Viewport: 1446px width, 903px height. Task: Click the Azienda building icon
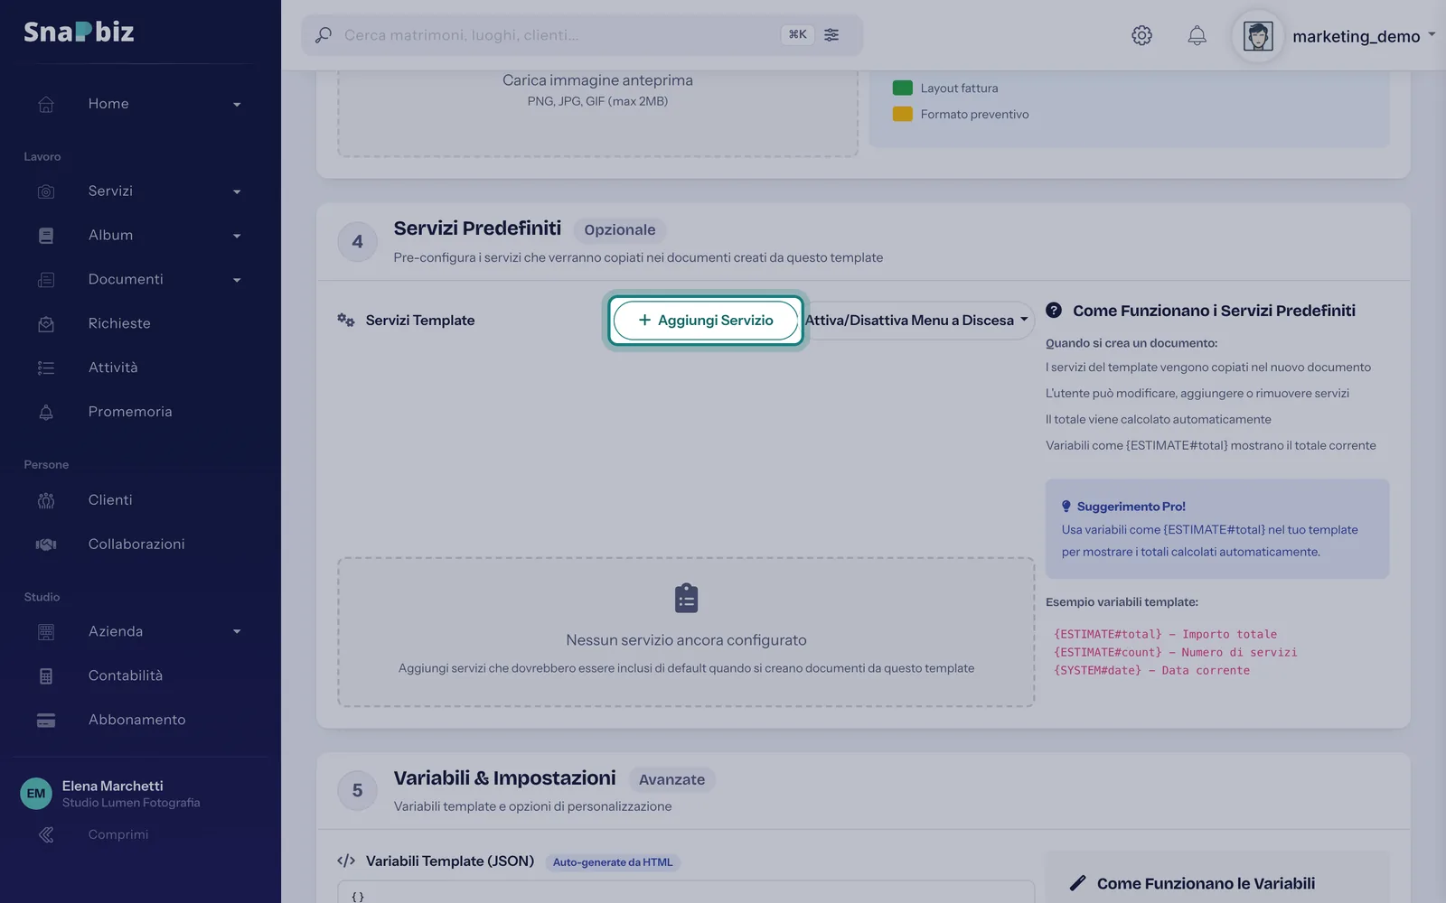tap(46, 632)
